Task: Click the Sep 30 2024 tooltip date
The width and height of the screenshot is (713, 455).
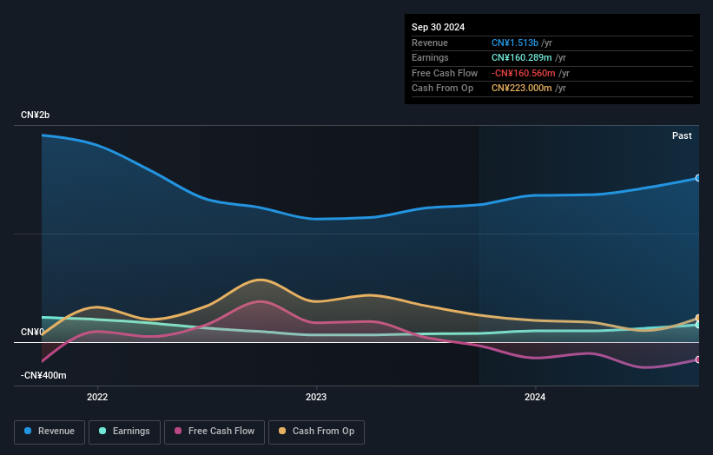Action: pyautogui.click(x=439, y=27)
